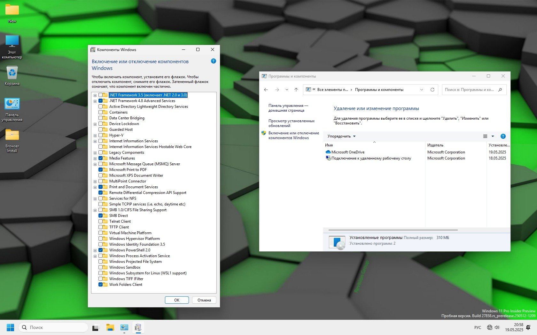Image resolution: width=537 pixels, height=335 pixels.
Task: Open the Упорядочить dropdown menu
Action: 341,136
